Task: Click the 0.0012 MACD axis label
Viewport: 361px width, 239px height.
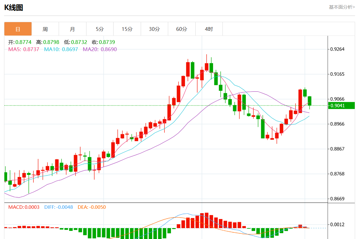Action: click(x=337, y=224)
